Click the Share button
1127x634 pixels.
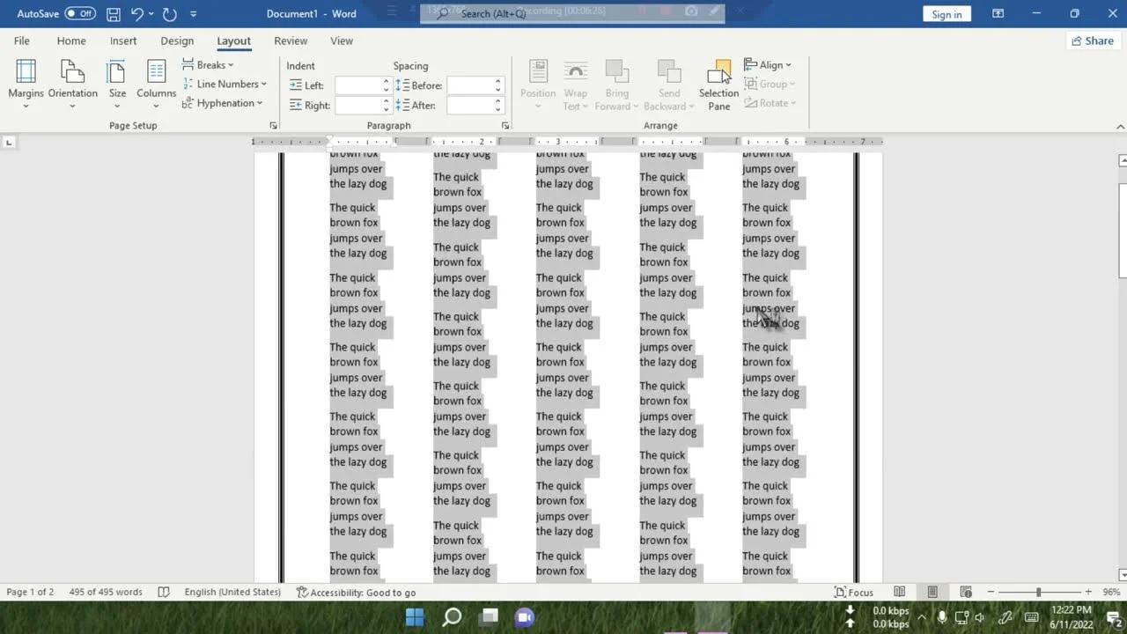pos(1092,41)
